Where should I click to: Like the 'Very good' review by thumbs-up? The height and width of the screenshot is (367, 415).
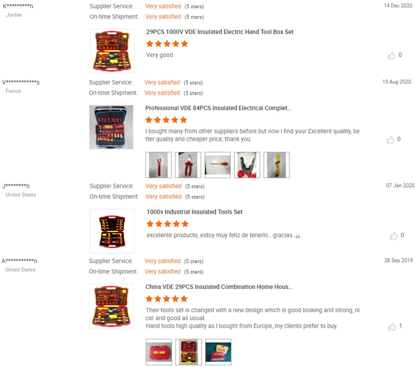pos(391,55)
